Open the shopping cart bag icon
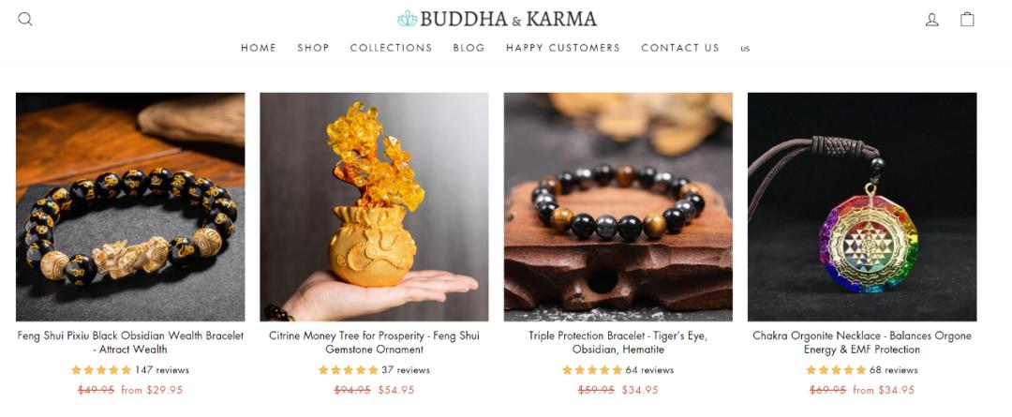1012x417 pixels. point(967,20)
